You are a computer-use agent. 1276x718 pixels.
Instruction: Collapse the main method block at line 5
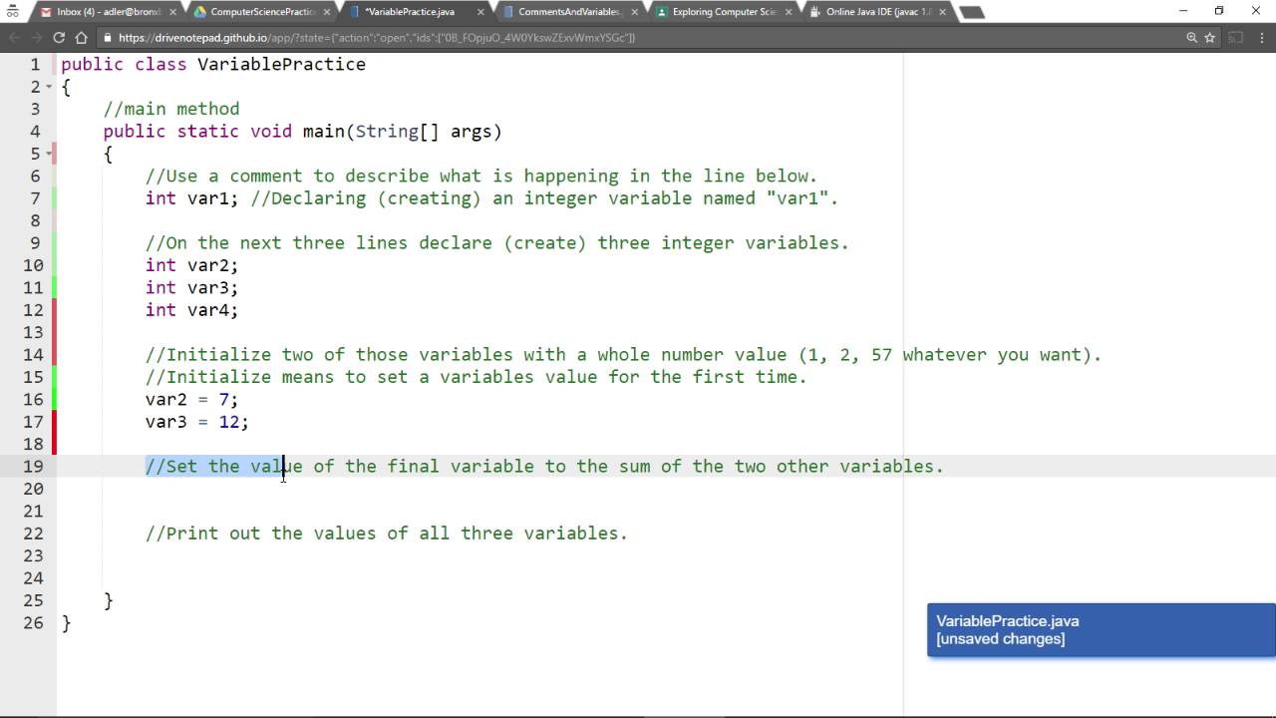(49, 154)
